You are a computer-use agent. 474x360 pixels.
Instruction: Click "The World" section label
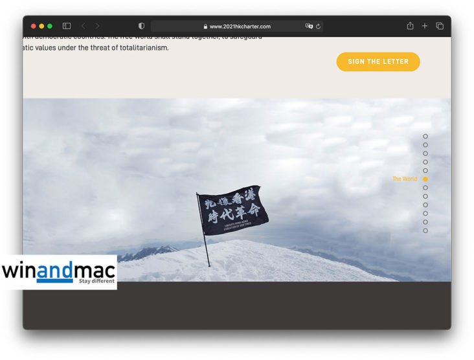pos(405,179)
